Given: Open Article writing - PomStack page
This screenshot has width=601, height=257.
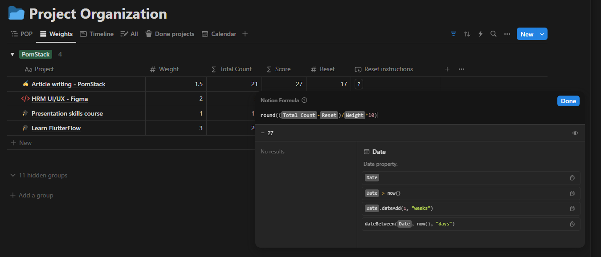Looking at the screenshot, I should [x=69, y=84].
